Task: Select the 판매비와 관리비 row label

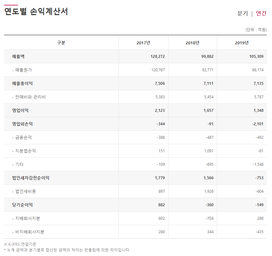Action: [x=29, y=97]
